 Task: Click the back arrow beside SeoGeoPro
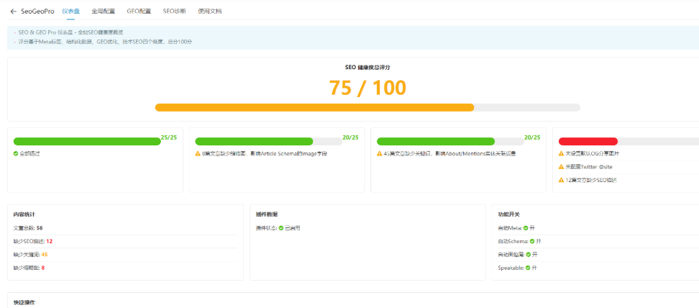(x=13, y=12)
